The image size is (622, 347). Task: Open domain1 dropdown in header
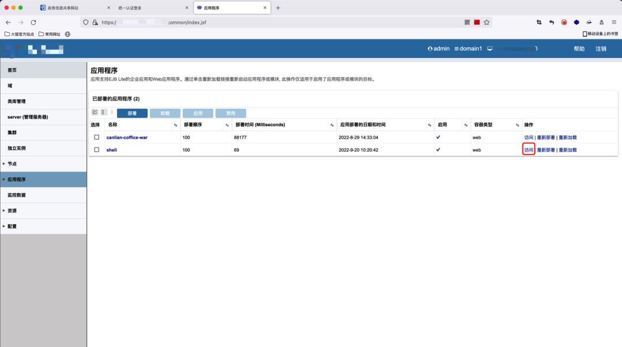(x=468, y=49)
